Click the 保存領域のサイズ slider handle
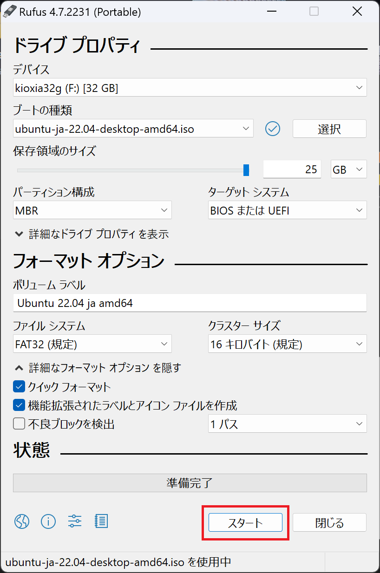The image size is (380, 573). [246, 170]
